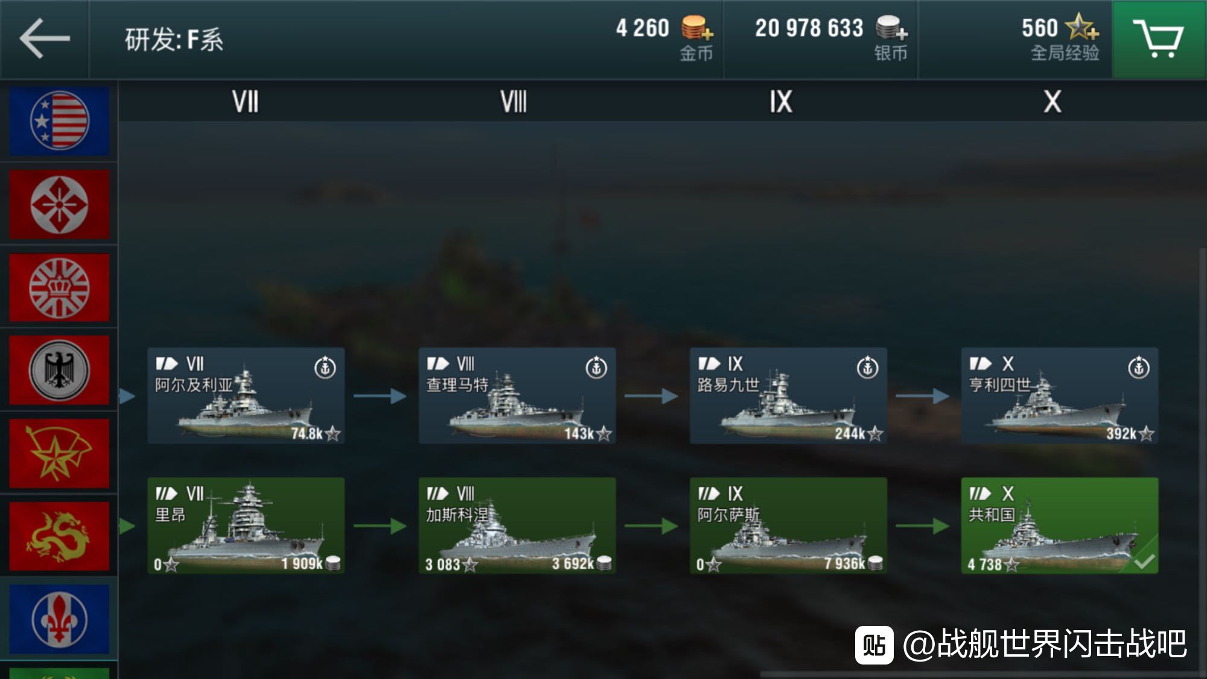Select the 里昂 battleship card
Viewport: 1207px width, 679px height.
246,526
